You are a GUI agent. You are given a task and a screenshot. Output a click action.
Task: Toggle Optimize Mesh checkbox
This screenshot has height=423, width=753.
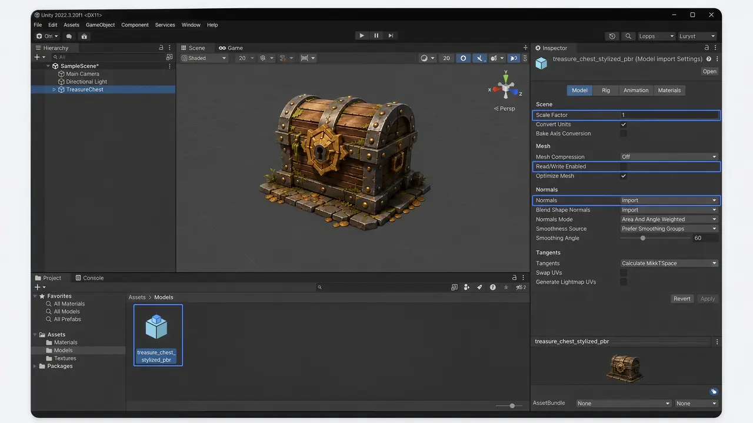point(624,176)
